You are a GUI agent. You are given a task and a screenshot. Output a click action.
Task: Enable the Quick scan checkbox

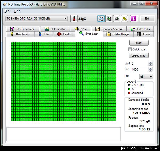pyautogui.click(x=130, y=49)
